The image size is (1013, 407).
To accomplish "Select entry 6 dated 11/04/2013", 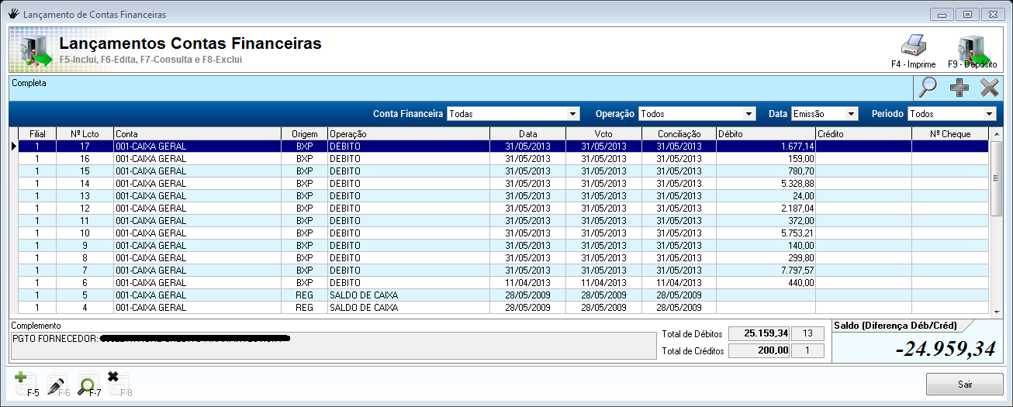I will click(x=504, y=282).
